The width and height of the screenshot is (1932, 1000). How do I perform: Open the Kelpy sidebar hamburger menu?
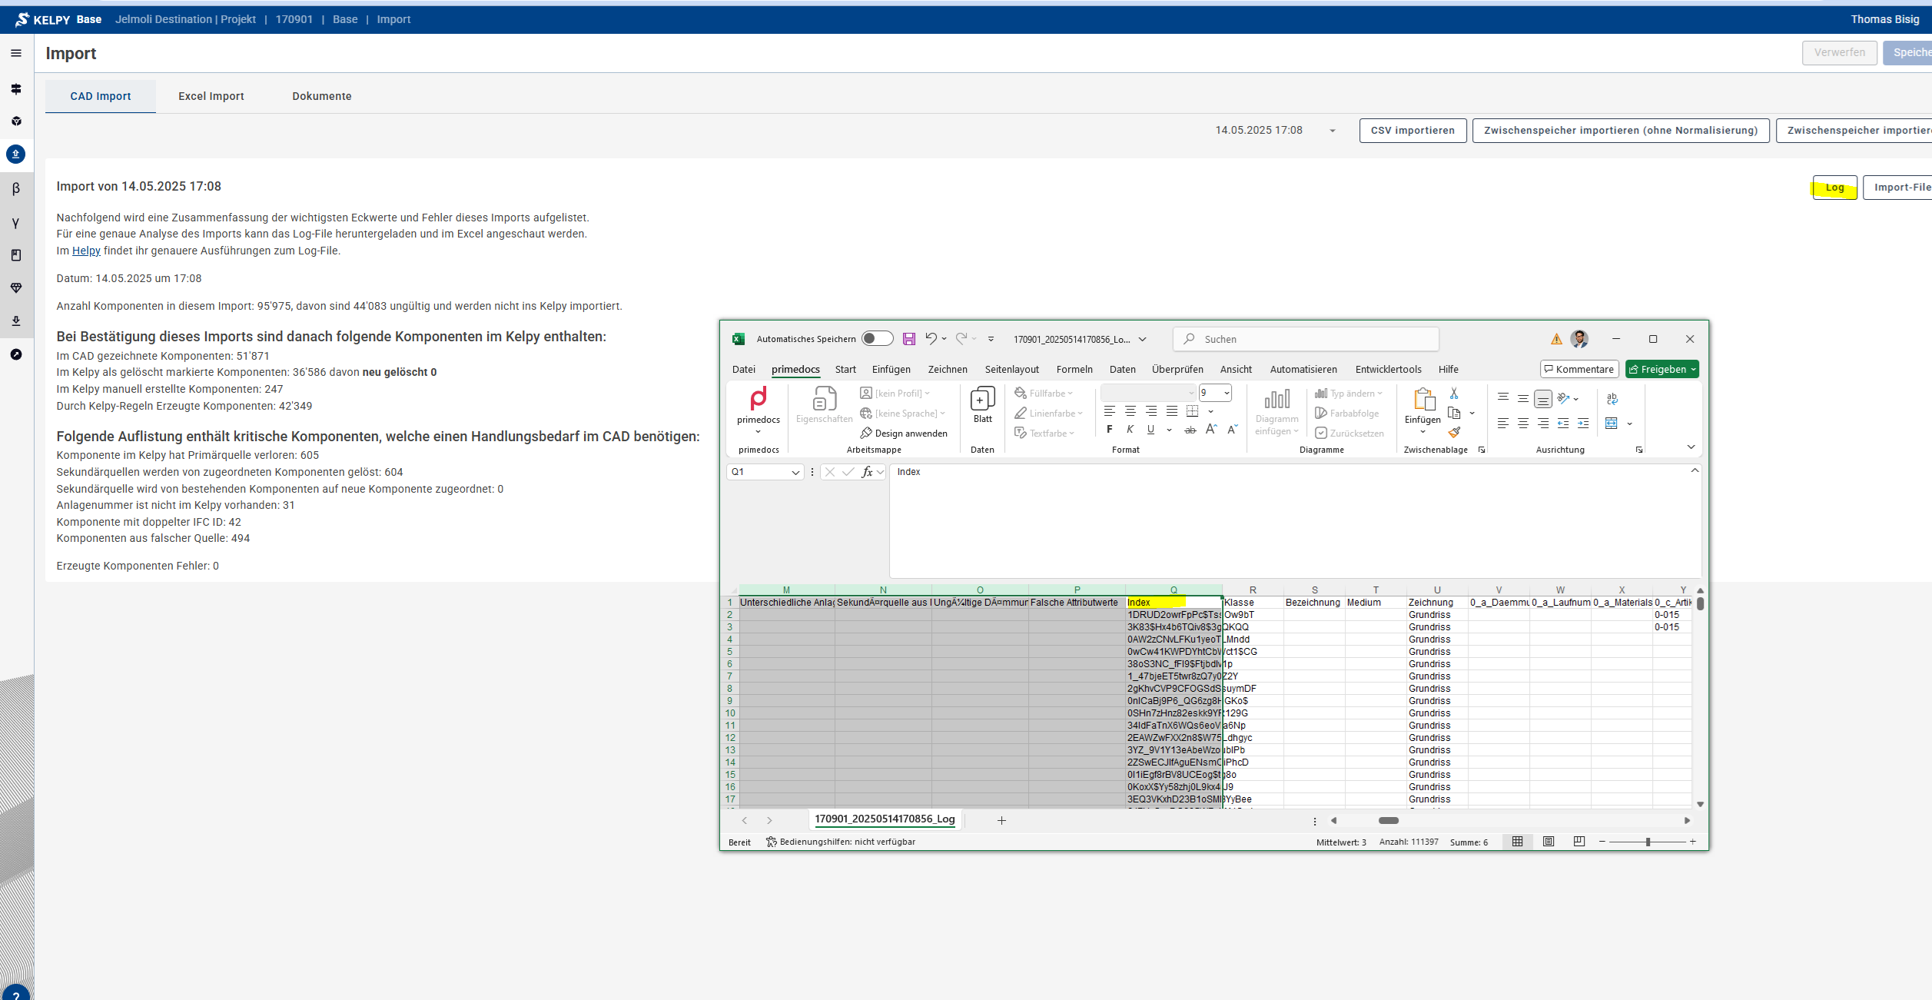coord(16,53)
